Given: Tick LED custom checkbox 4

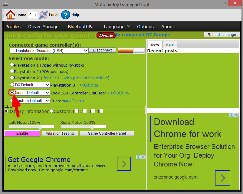Looking at the screenshot, I should point(101,111).
